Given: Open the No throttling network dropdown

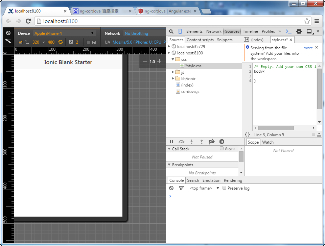Looking at the screenshot, I should [145, 33].
